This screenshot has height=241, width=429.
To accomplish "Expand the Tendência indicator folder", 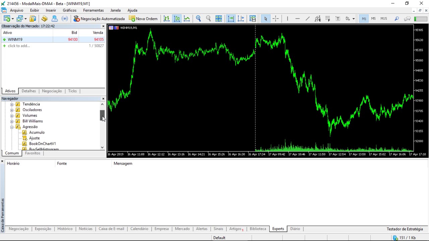I will (12, 104).
